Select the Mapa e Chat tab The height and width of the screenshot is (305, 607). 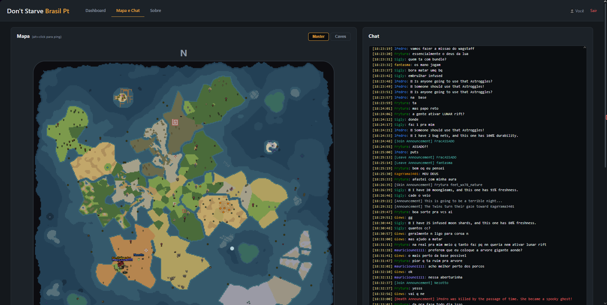click(x=128, y=11)
